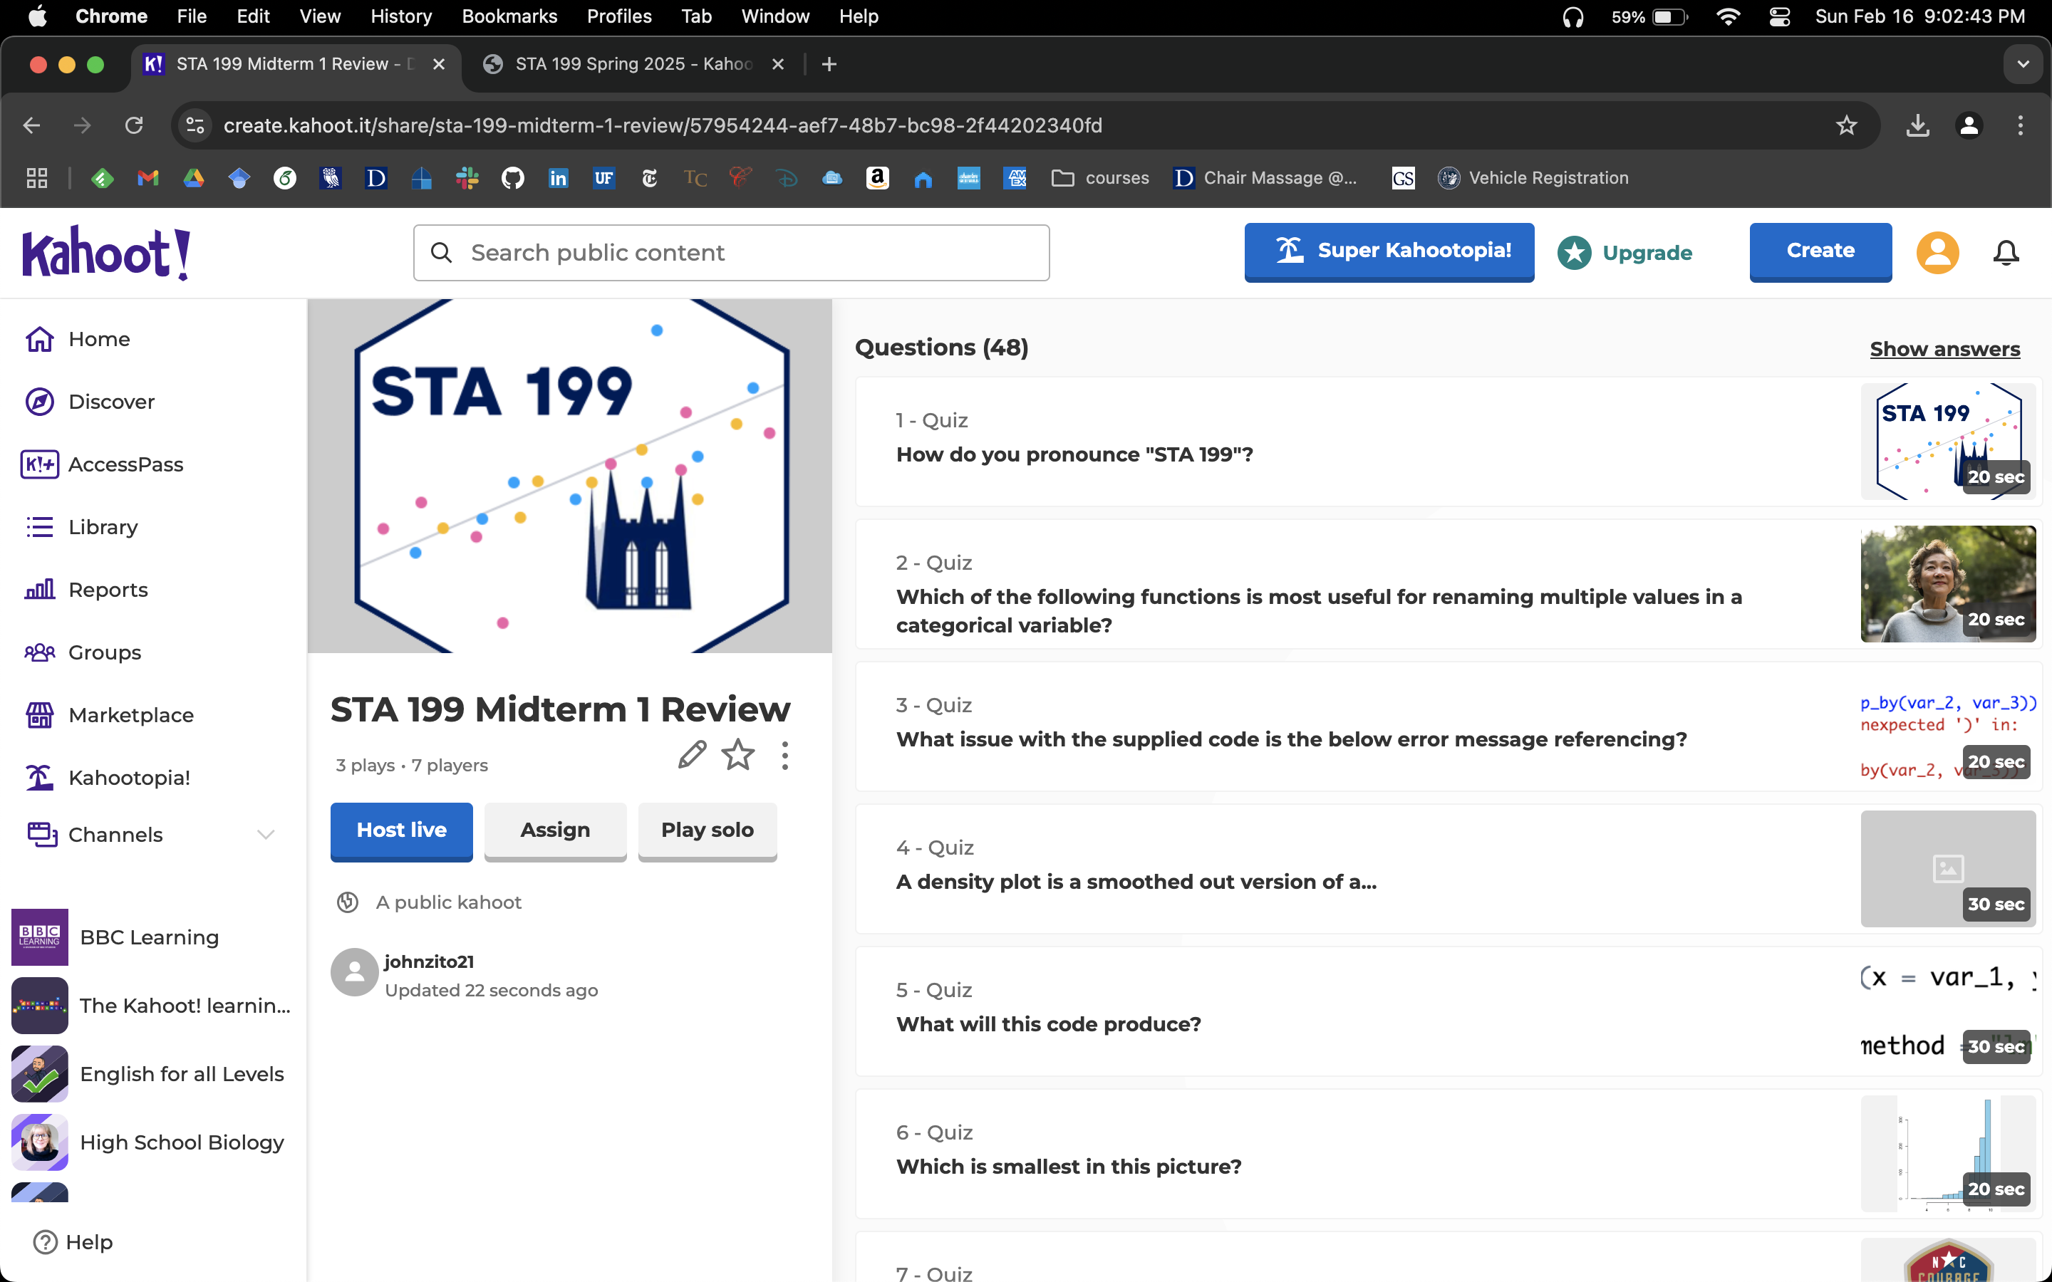Screen dimensions: 2052x1282
Task: Open the Gmail bookmark
Action: tap(148, 178)
